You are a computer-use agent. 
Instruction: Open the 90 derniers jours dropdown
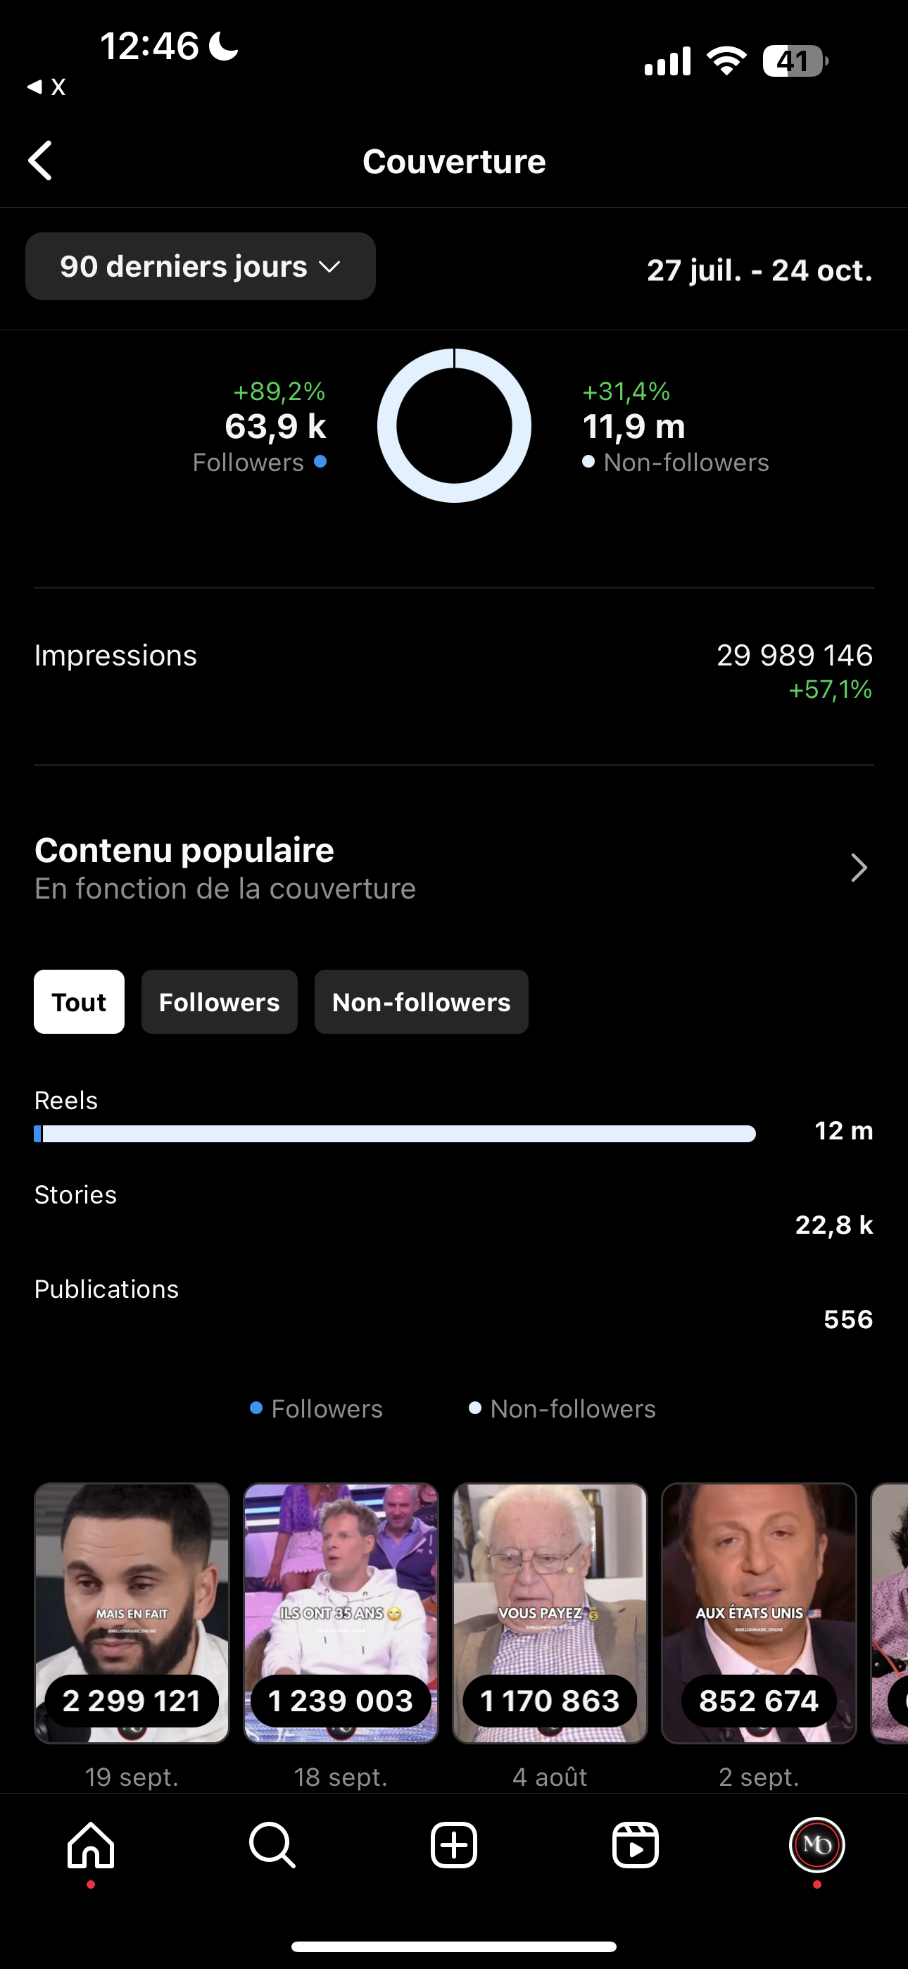[200, 267]
